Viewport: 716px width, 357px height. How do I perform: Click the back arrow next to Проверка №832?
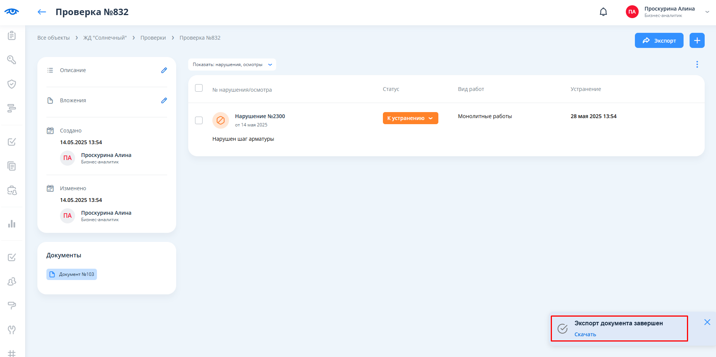pos(41,12)
